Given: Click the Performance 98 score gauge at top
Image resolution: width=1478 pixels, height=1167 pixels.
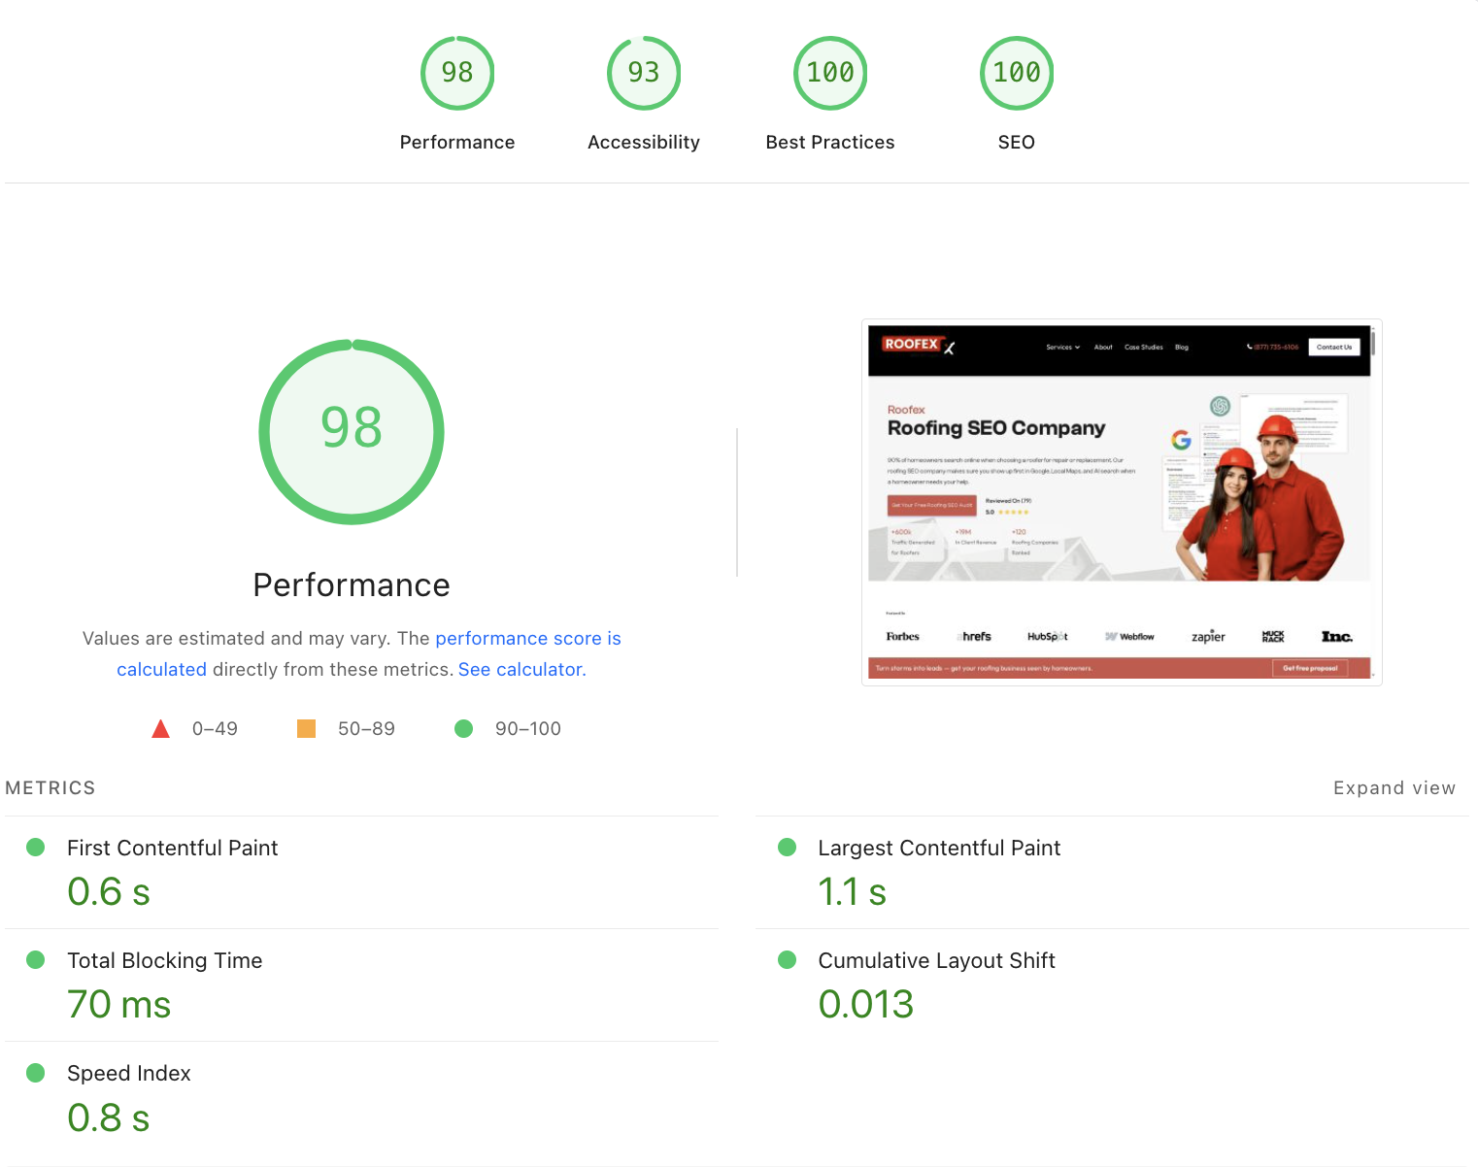Looking at the screenshot, I should click(x=457, y=73).
